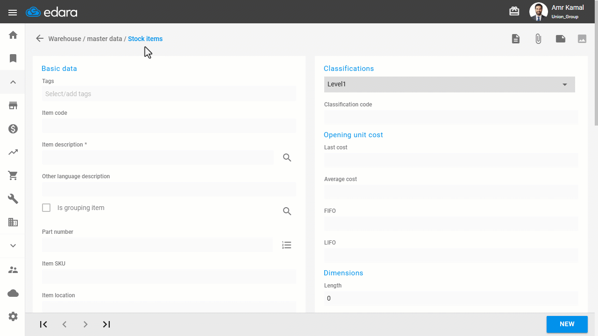
Task: Click the Classification code input field
Action: (451, 117)
